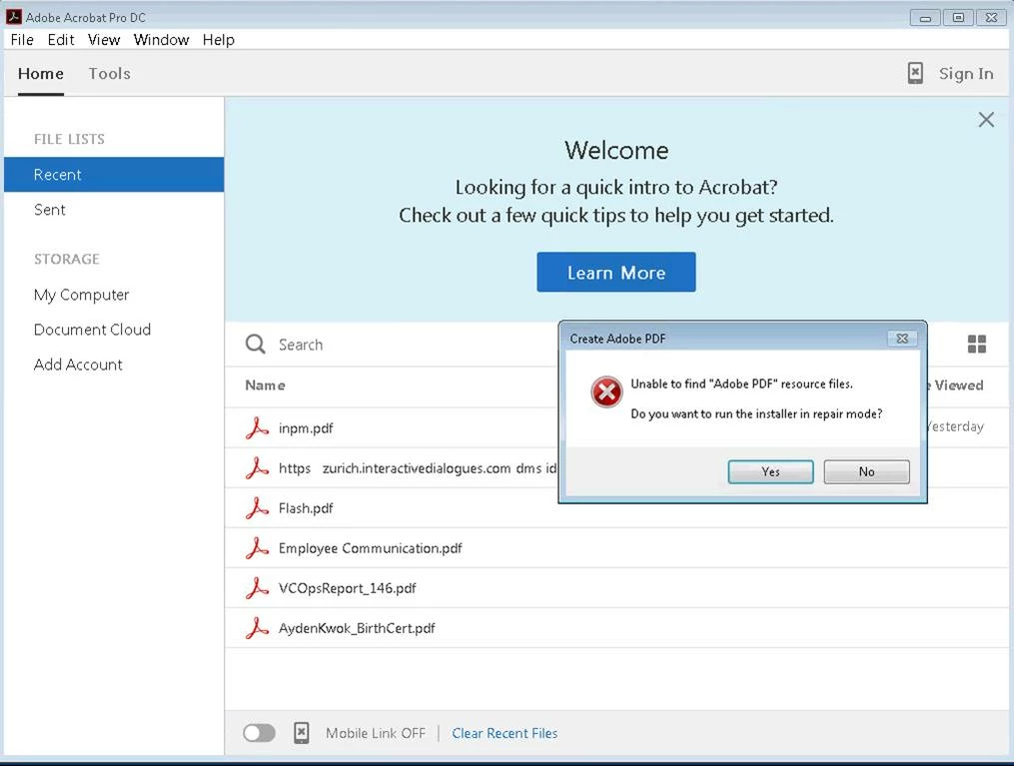1014x766 pixels.
Task: Click the mobile device icon next to Sign In
Action: pyautogui.click(x=915, y=73)
